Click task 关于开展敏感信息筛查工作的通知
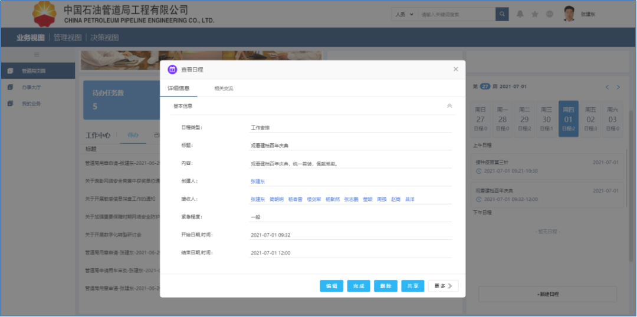 (120, 199)
